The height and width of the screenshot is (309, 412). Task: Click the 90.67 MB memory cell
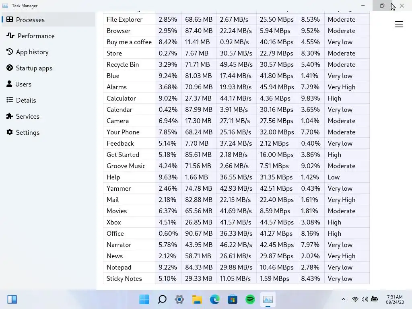(x=199, y=234)
